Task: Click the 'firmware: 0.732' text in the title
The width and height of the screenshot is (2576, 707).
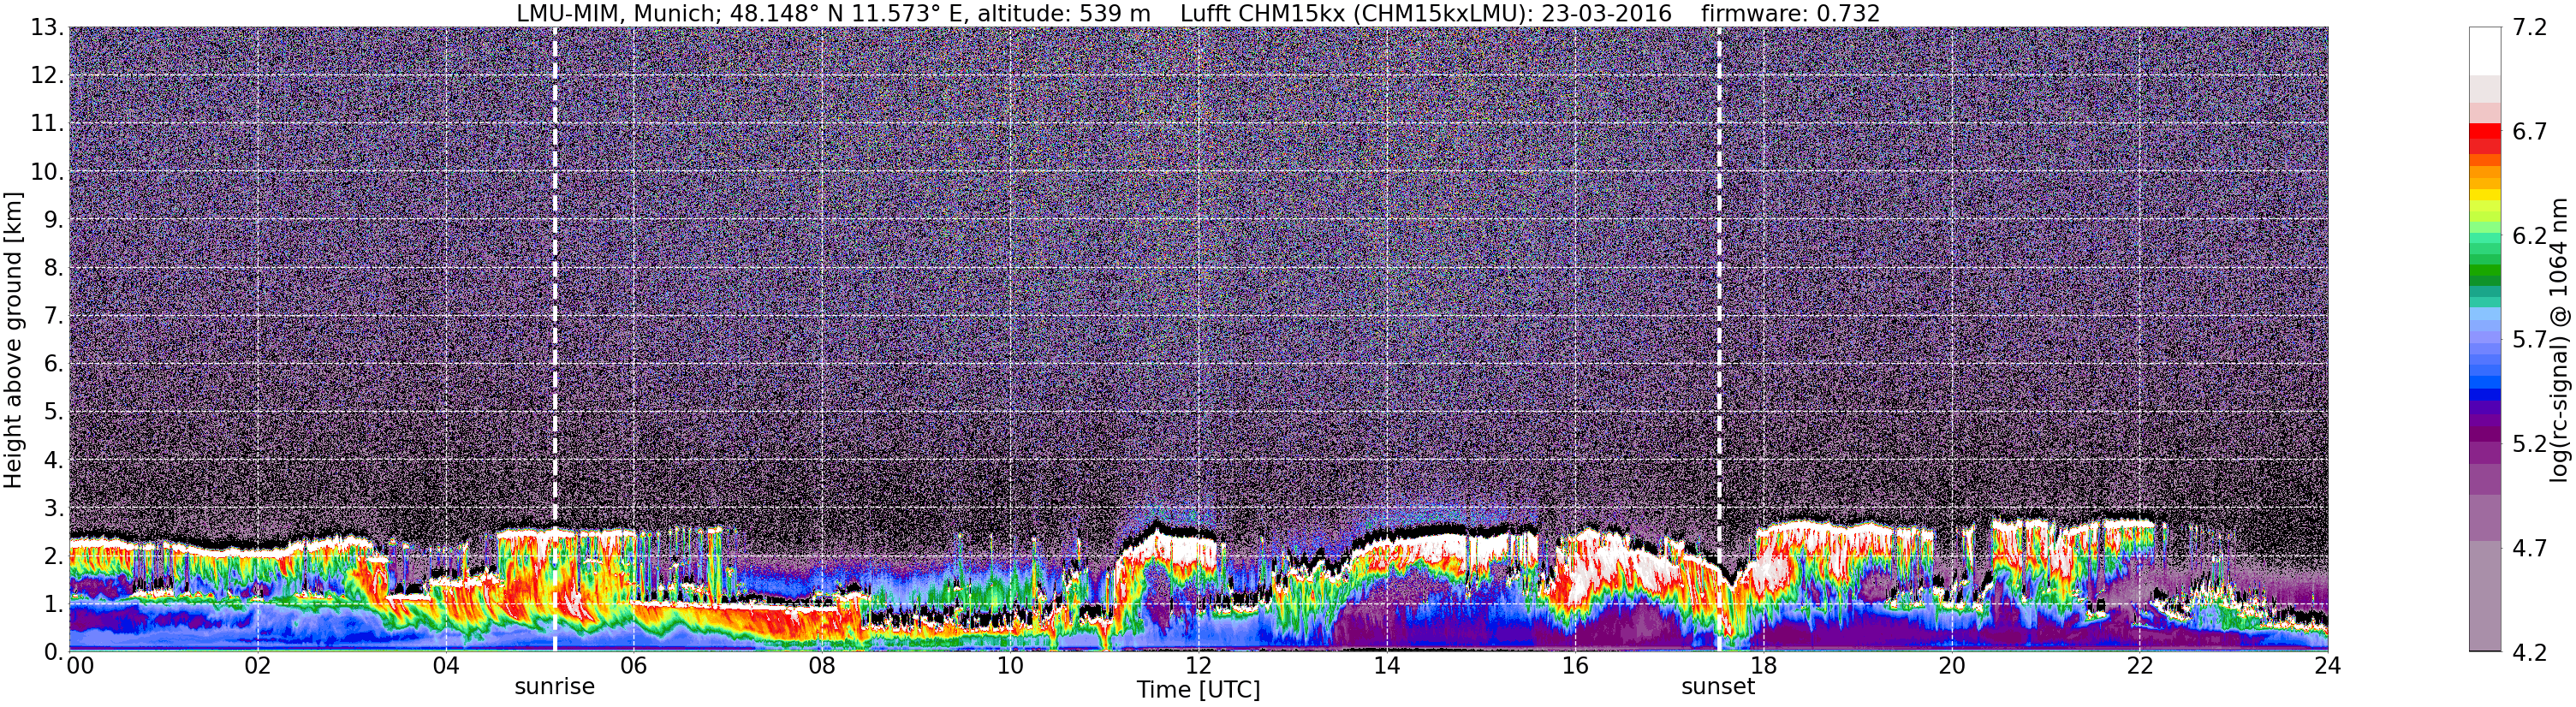Action: coord(1790,14)
